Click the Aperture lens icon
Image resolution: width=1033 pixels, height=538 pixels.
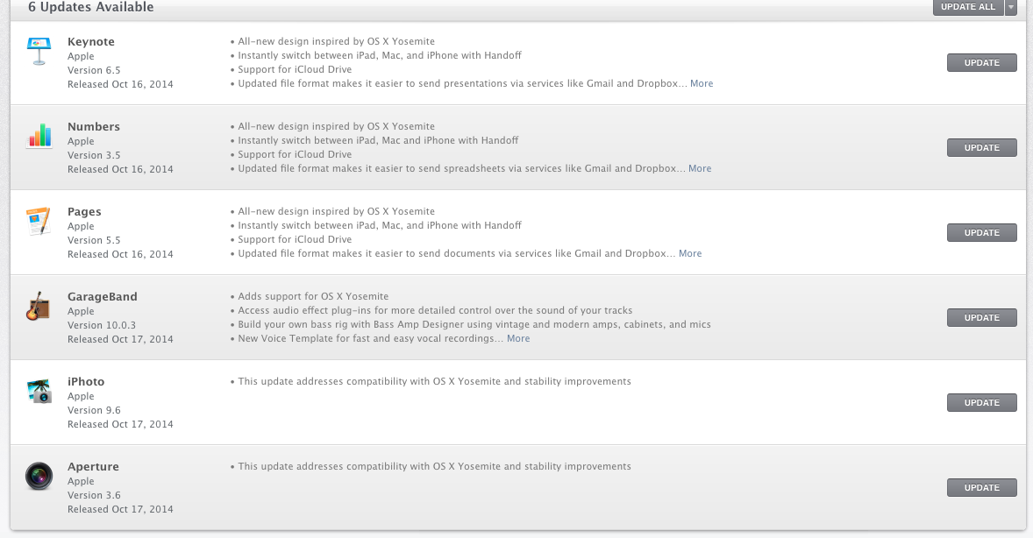[x=38, y=476]
